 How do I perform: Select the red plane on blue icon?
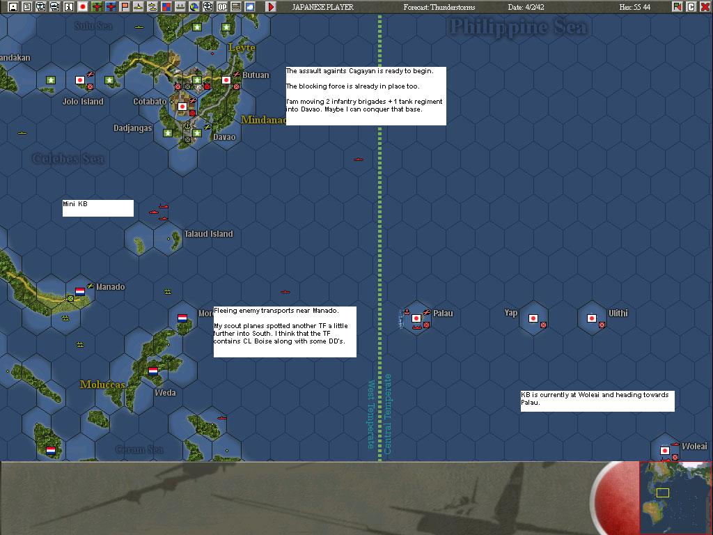click(x=111, y=7)
